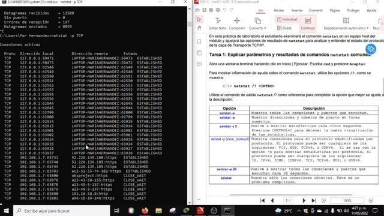Image resolution: width=384 pixels, height=216 pixels.
Task: Click 192.168.1.7:63731 row in cmd
Action: [x=76, y=157]
